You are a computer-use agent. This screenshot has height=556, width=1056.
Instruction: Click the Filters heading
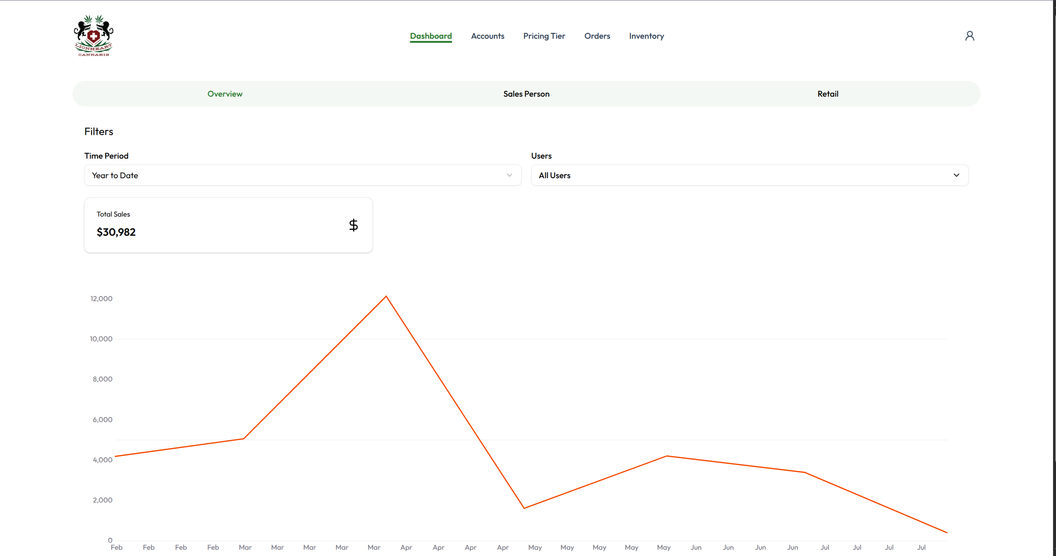(x=99, y=131)
